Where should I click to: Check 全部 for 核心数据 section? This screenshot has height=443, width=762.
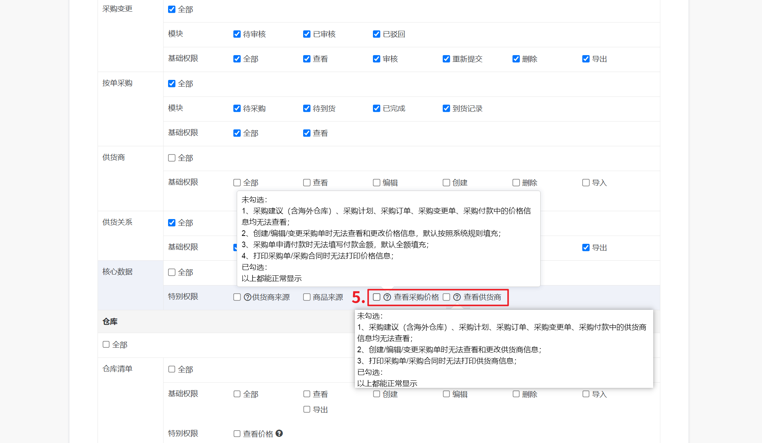[x=172, y=272]
